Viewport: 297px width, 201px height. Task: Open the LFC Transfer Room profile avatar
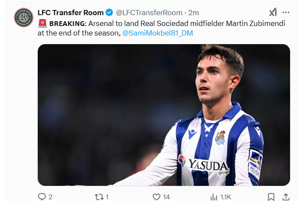click(x=23, y=17)
